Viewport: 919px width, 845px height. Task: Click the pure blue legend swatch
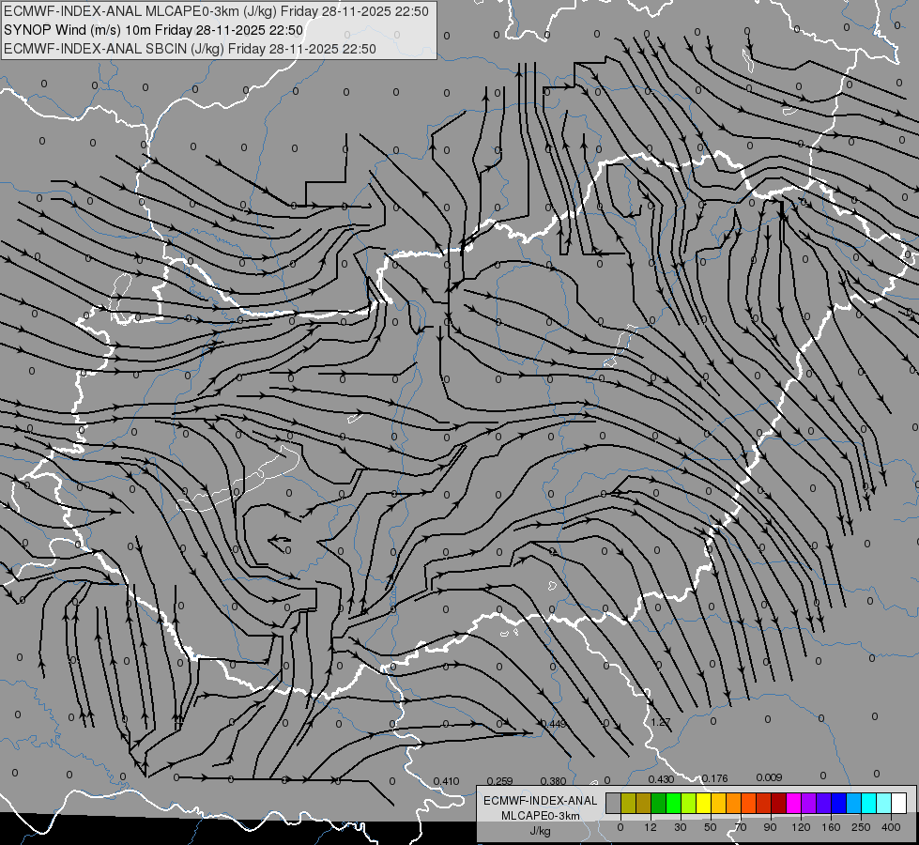coord(838,803)
